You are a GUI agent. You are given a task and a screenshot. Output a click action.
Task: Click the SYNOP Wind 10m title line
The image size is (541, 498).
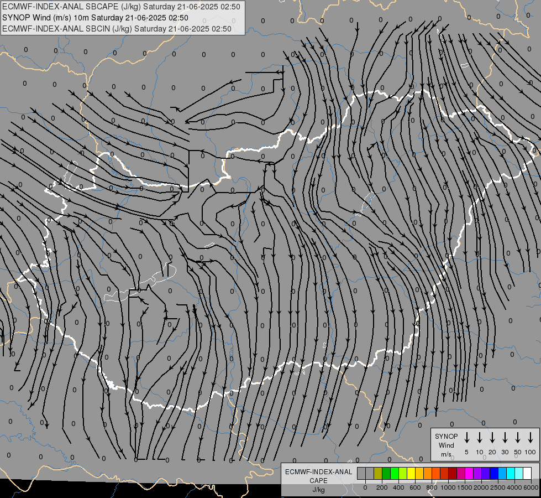pos(95,18)
